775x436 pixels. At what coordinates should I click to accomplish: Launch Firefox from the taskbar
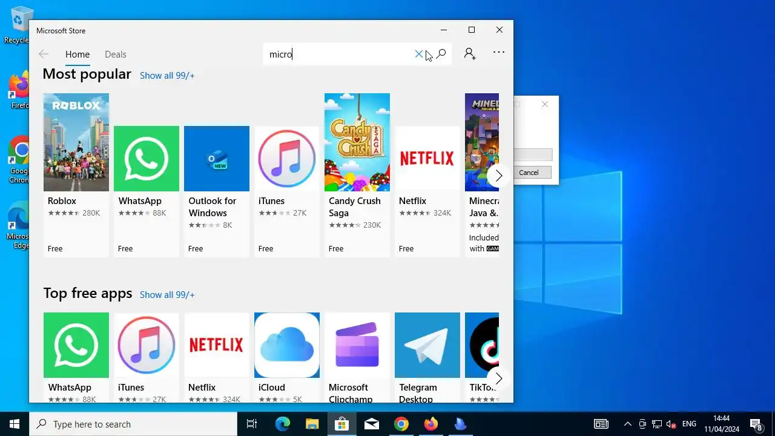(x=430, y=424)
